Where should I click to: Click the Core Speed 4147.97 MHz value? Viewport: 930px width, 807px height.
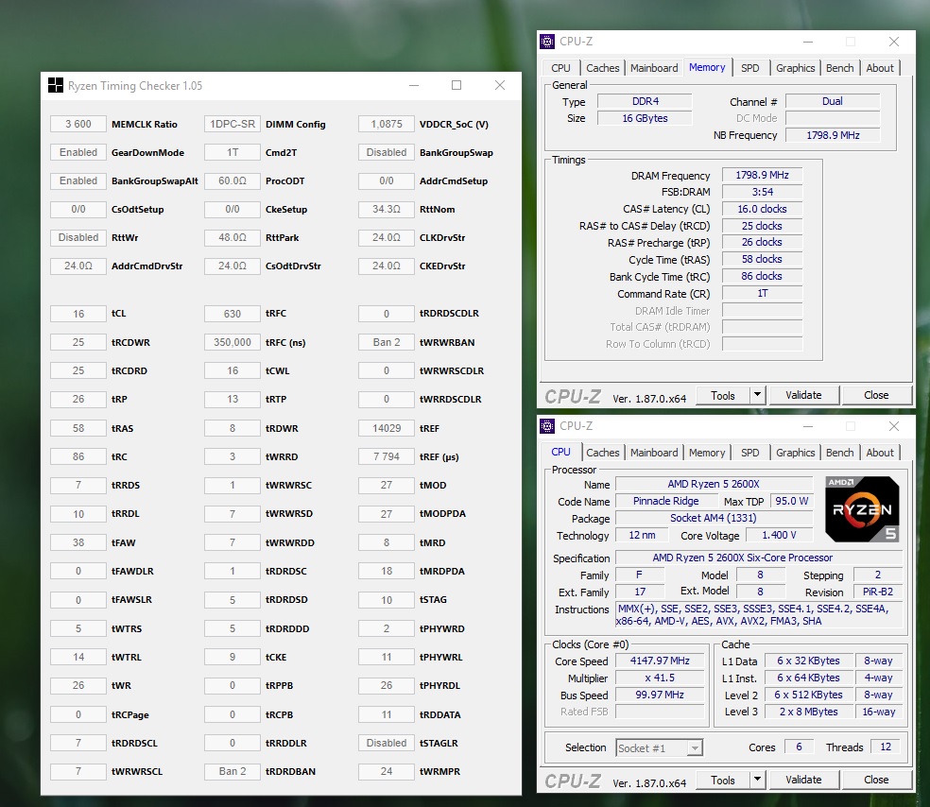[660, 661]
